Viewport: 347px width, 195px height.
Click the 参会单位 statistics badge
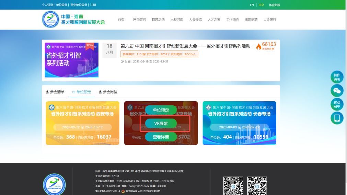(159, 54)
